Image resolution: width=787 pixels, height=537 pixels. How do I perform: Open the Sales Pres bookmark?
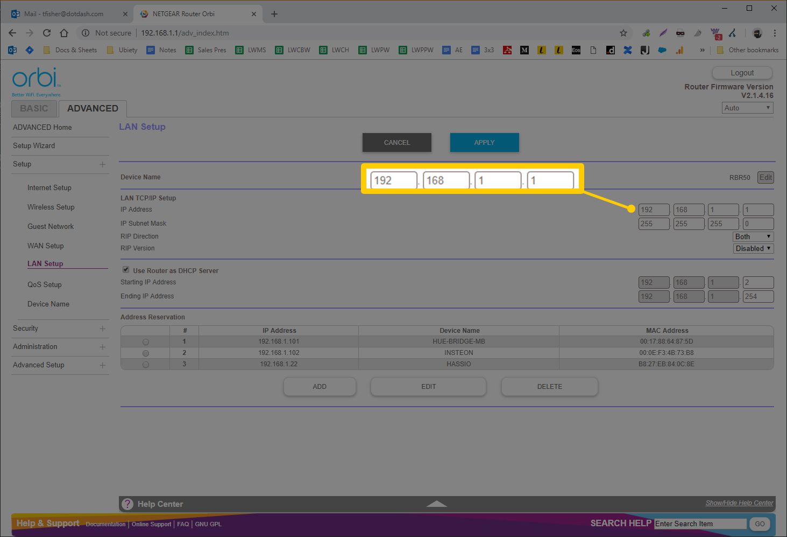[x=205, y=50]
